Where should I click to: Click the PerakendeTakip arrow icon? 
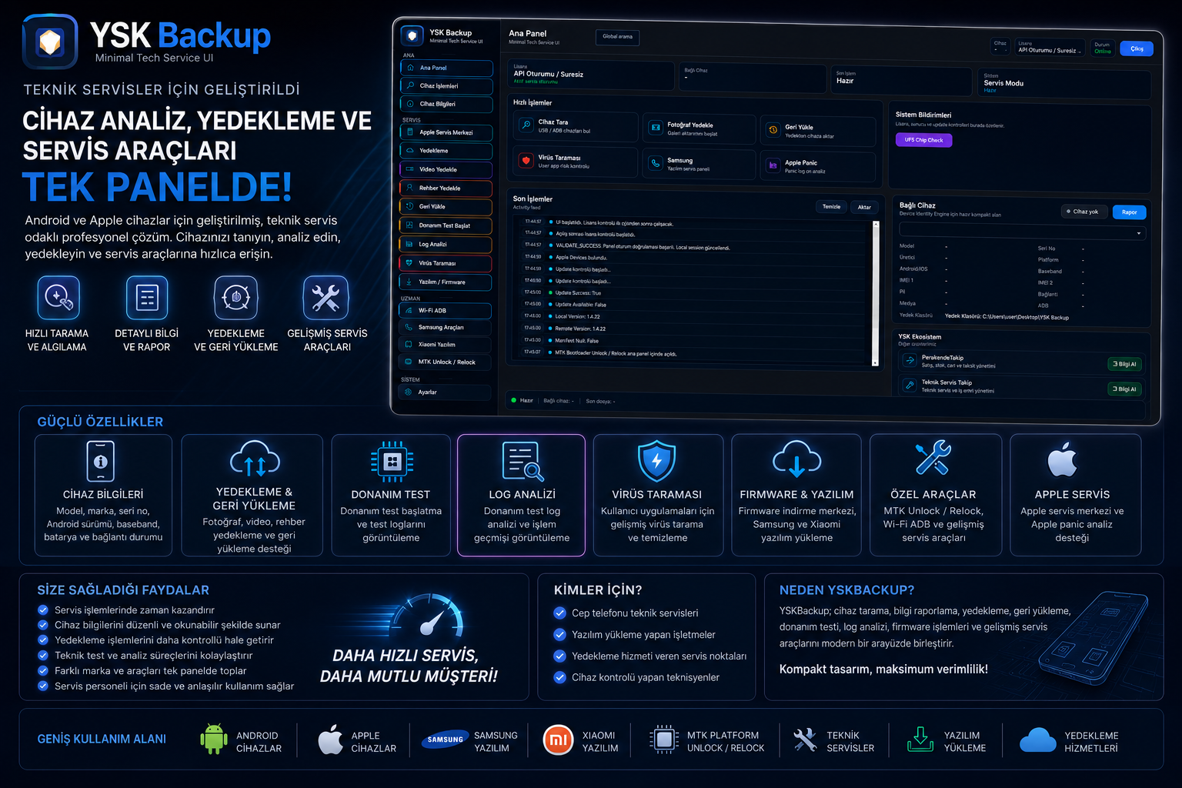click(910, 360)
